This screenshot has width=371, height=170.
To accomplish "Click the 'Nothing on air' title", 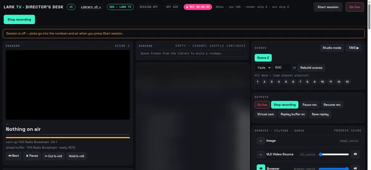I will [23, 129].
